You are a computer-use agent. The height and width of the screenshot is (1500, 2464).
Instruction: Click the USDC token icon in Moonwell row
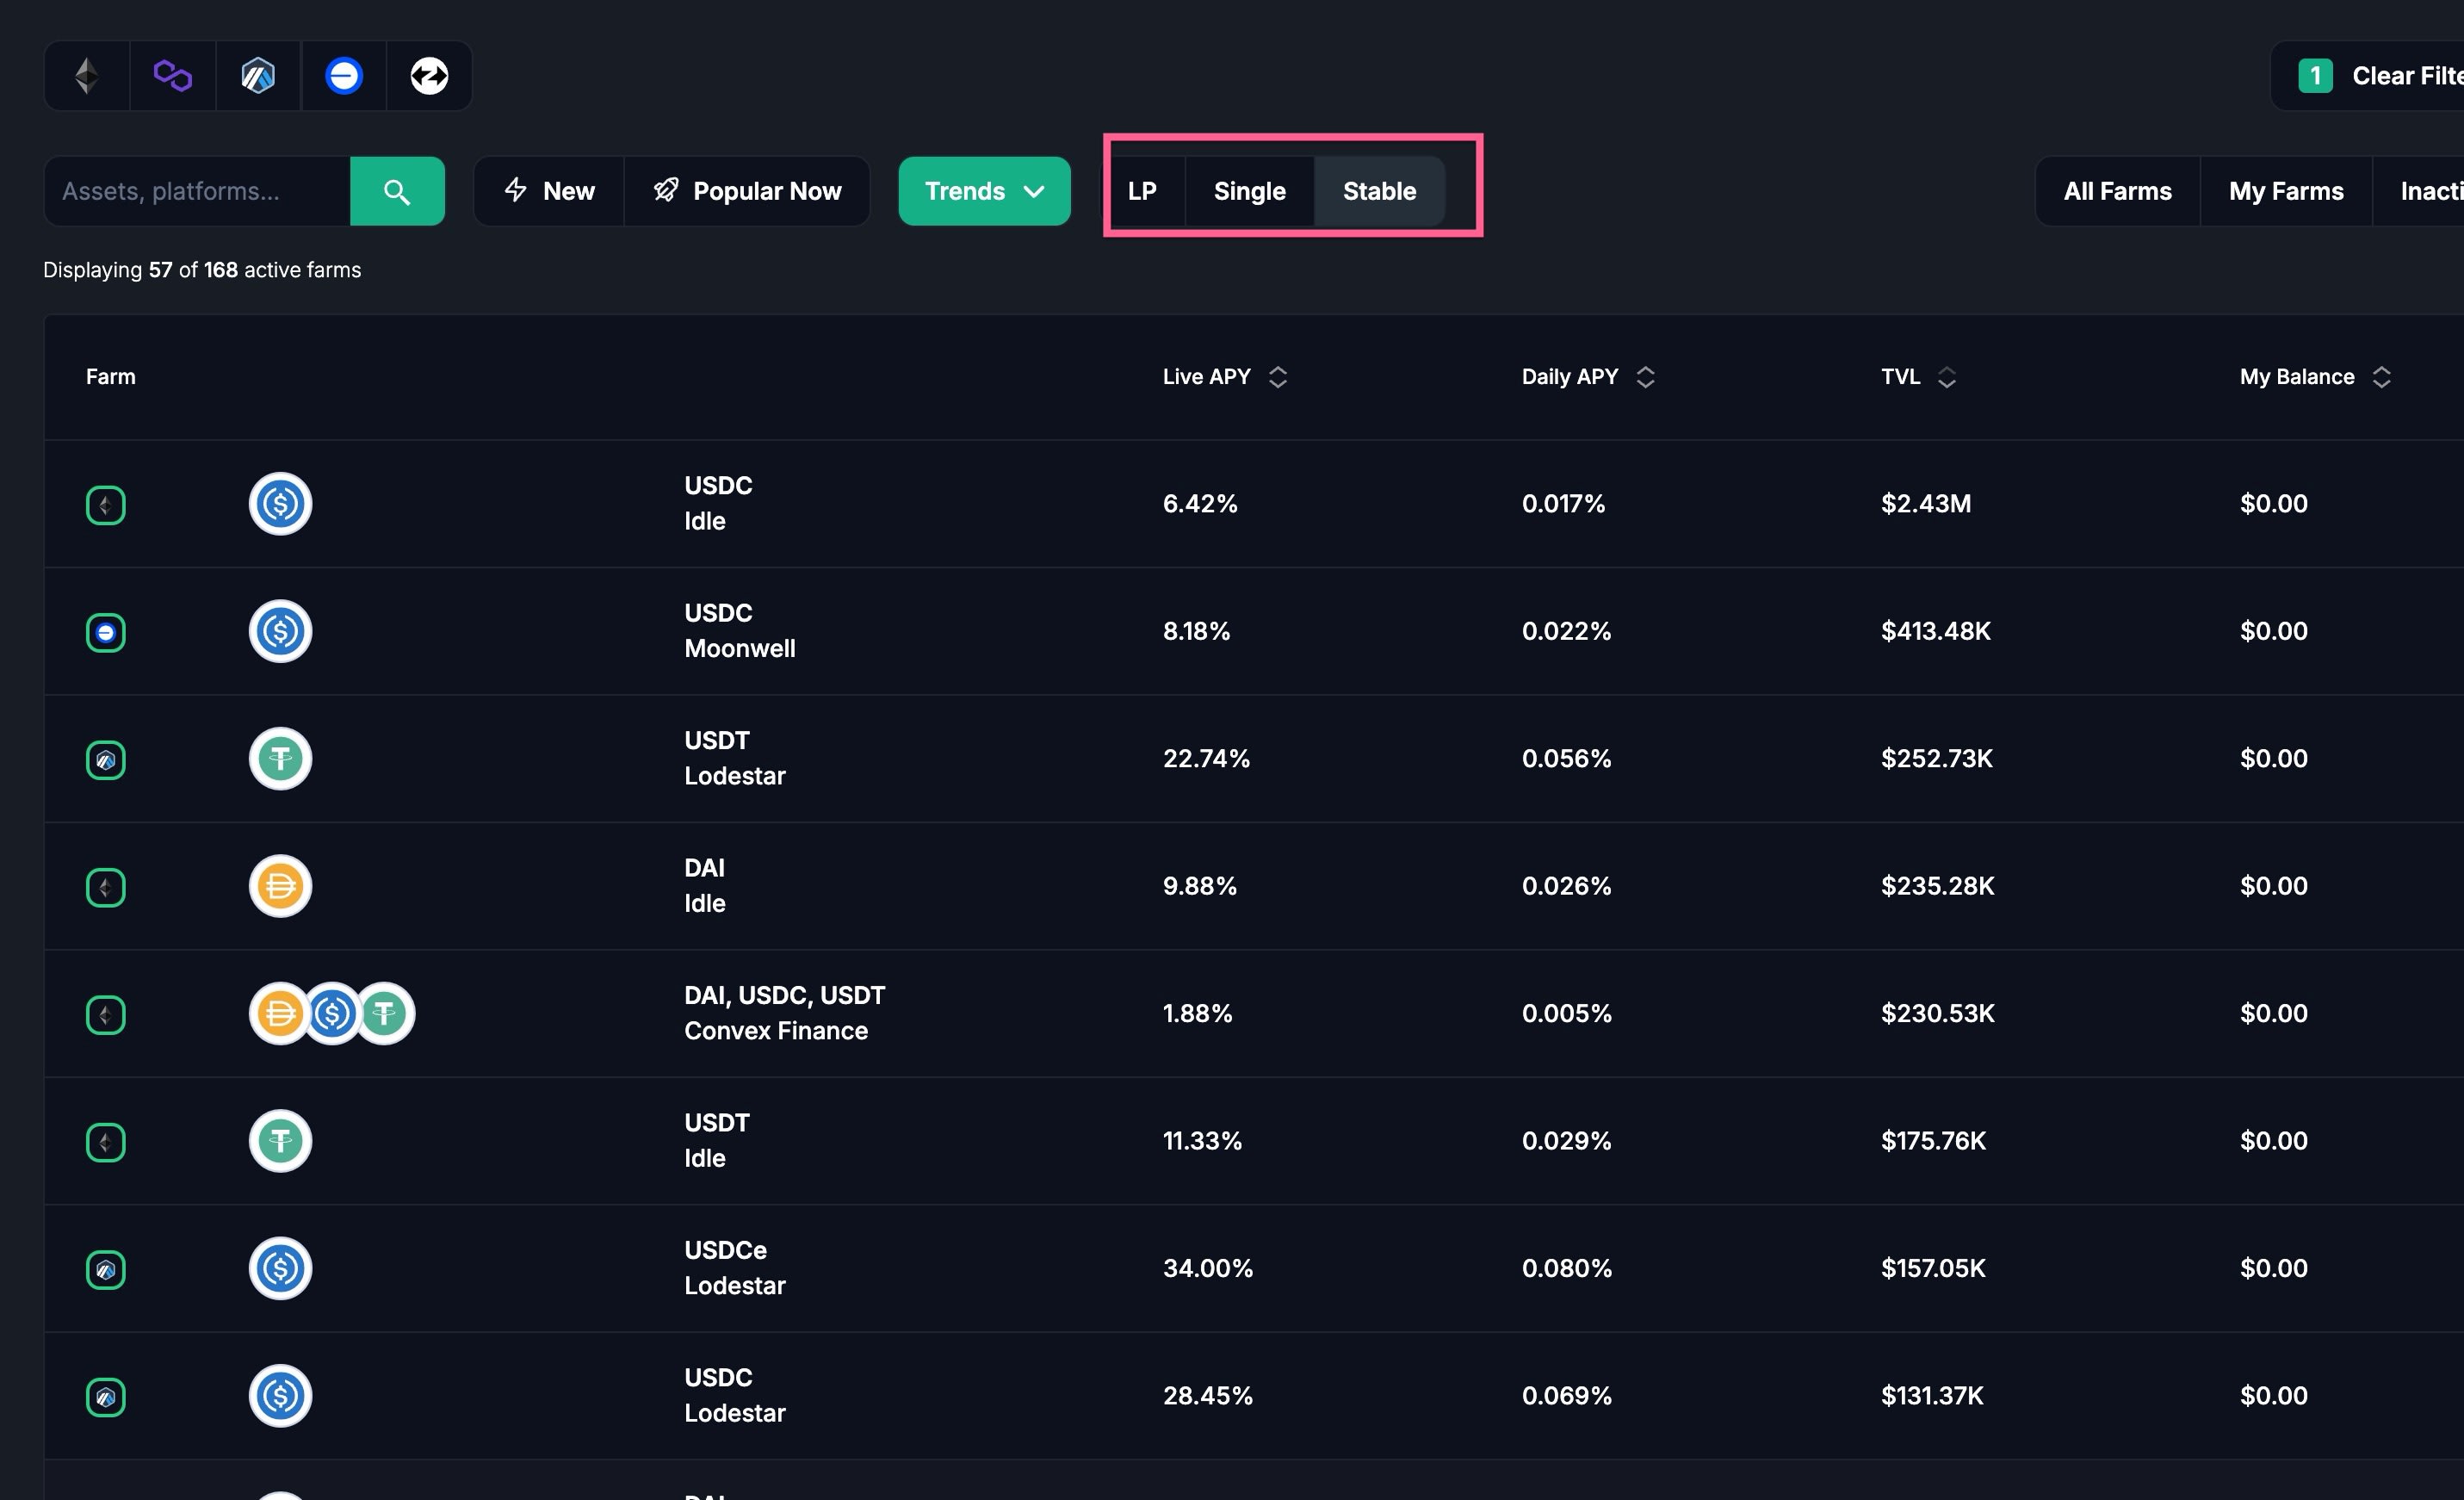[x=280, y=631]
